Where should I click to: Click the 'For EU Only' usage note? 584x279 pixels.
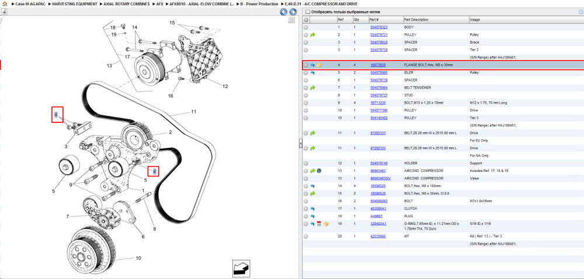coord(479,140)
